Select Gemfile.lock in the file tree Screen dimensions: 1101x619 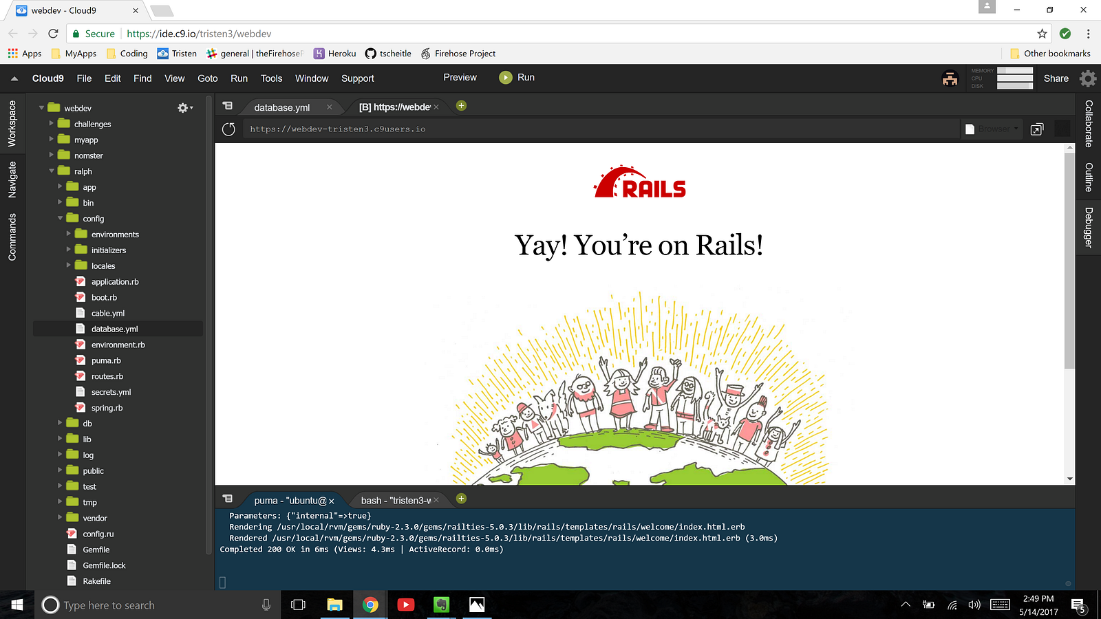coord(104,565)
